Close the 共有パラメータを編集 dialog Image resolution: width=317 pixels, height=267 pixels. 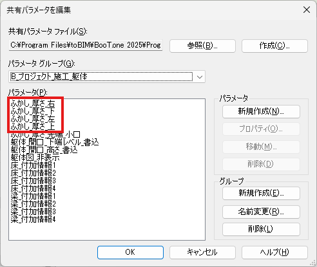(x=307, y=10)
